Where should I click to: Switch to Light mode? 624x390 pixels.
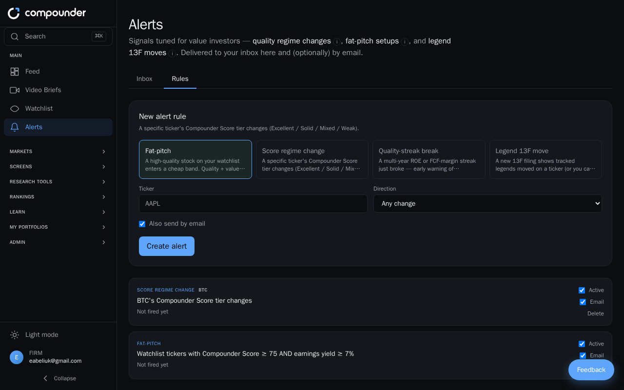(x=58, y=335)
